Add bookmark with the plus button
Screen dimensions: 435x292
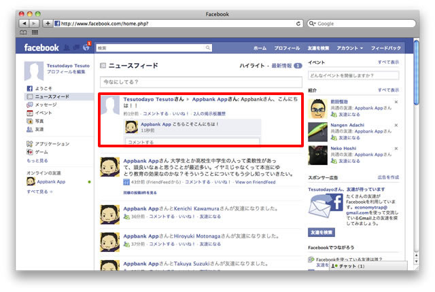[48, 24]
